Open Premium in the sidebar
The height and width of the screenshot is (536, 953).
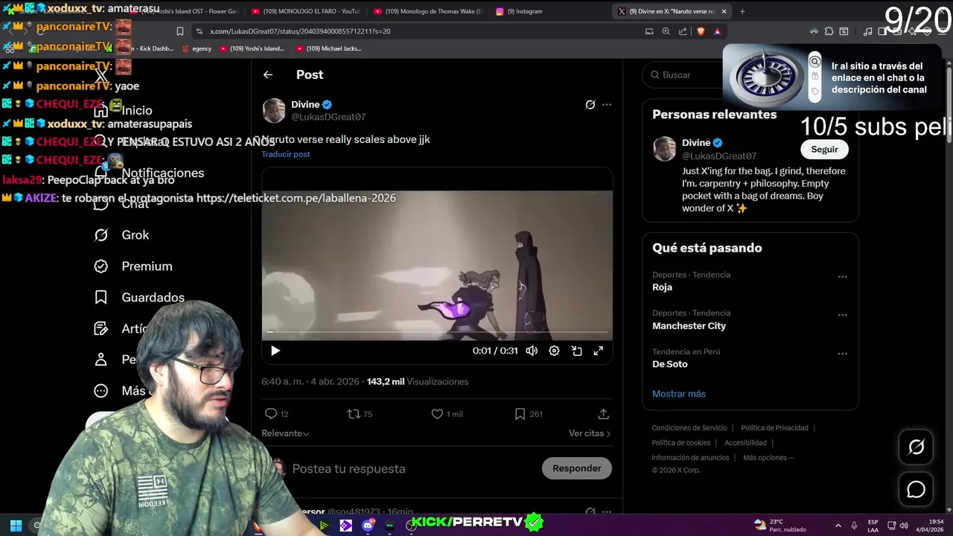133,266
